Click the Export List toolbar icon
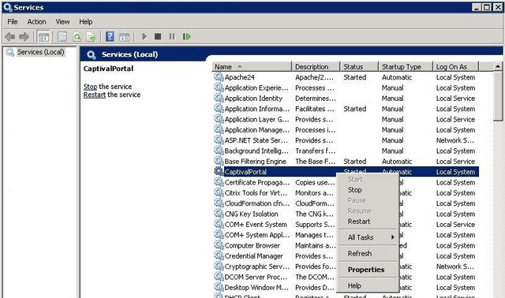The height and width of the screenshot is (298, 505). point(92,37)
